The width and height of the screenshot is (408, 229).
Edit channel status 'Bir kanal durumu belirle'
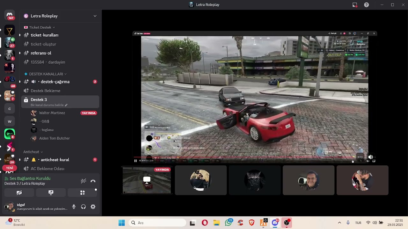49,105
